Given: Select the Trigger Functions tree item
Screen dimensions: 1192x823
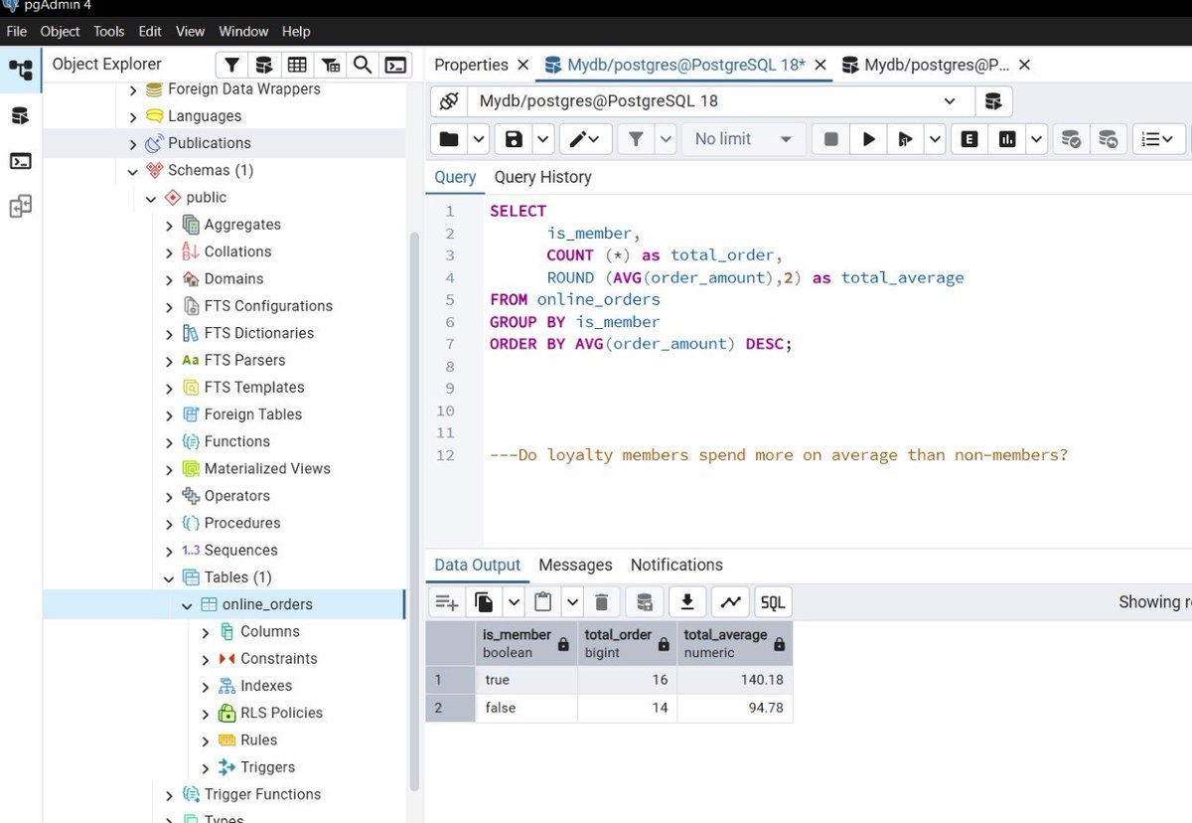Looking at the screenshot, I should coord(262,794).
